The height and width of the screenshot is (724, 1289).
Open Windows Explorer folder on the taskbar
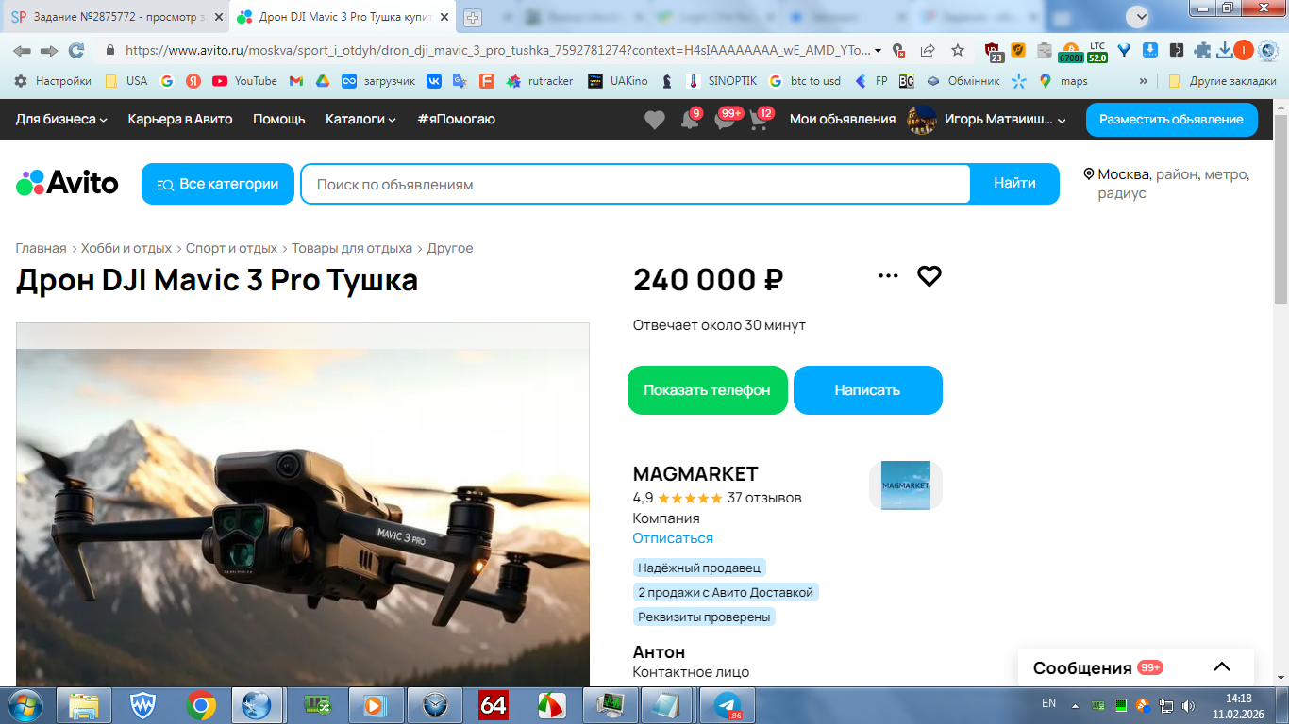click(84, 704)
